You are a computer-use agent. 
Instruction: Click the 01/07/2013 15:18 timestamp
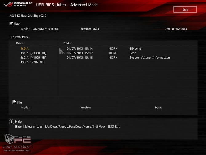click(x=80, y=58)
